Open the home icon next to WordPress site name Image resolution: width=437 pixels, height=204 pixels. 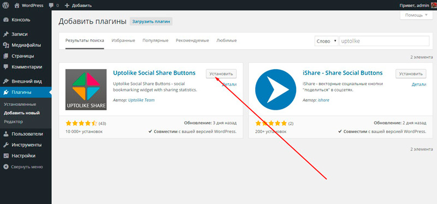tap(17, 5)
